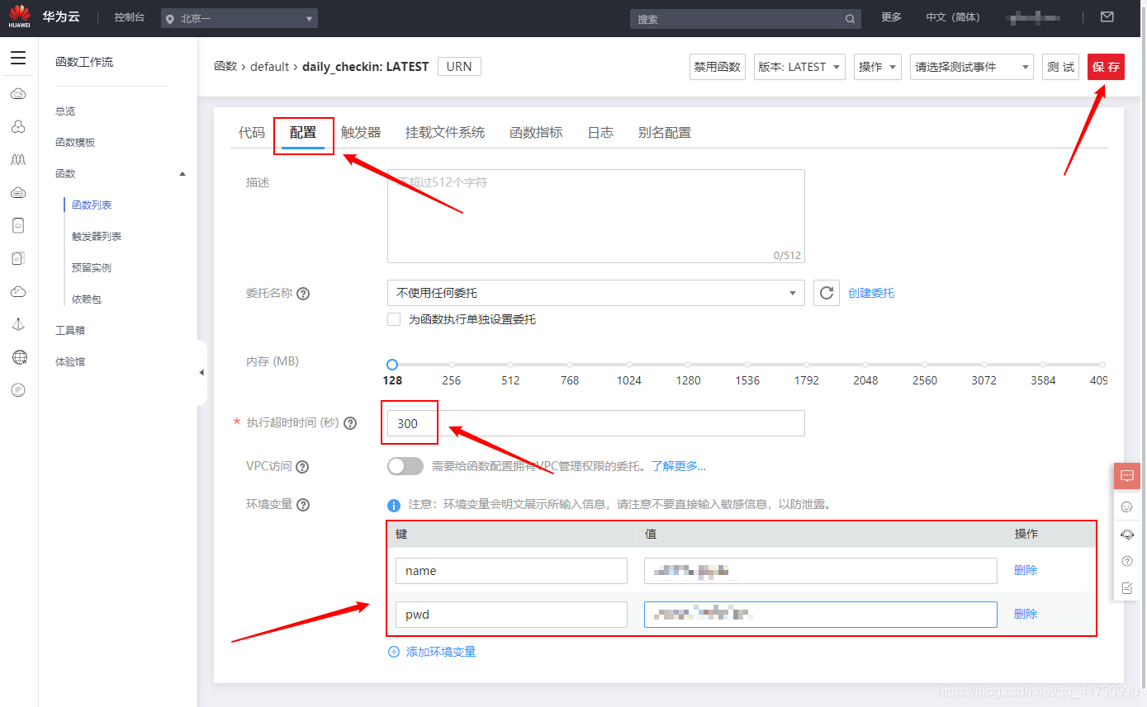Click help icon next to 环境变量
The image size is (1147, 707).
303,505
